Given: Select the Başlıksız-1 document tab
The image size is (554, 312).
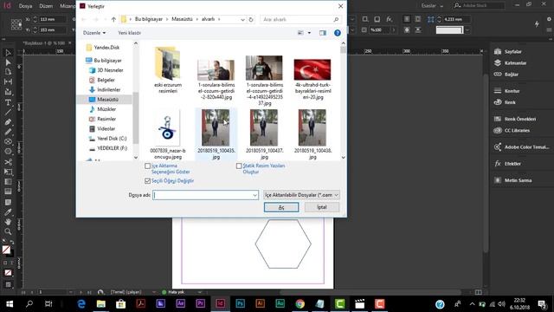Looking at the screenshot, I should tap(44, 43).
